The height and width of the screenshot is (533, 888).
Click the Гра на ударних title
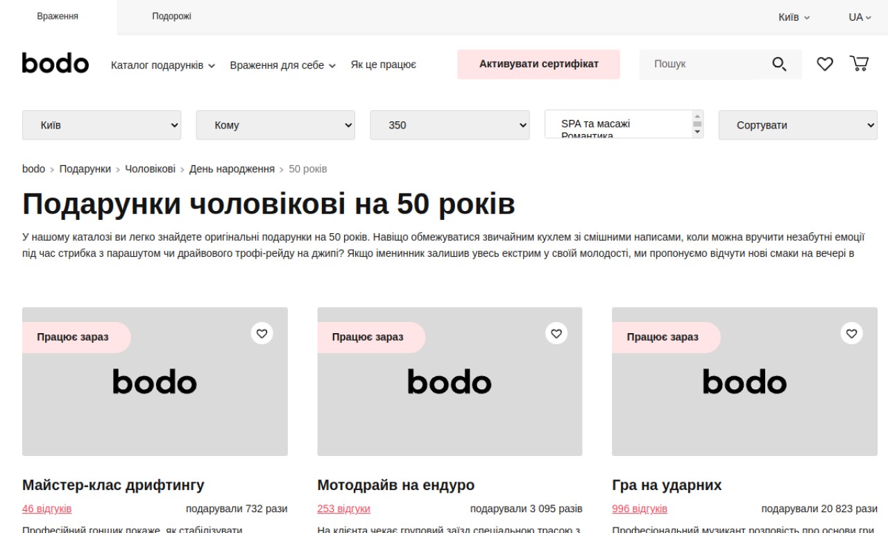coord(667,484)
